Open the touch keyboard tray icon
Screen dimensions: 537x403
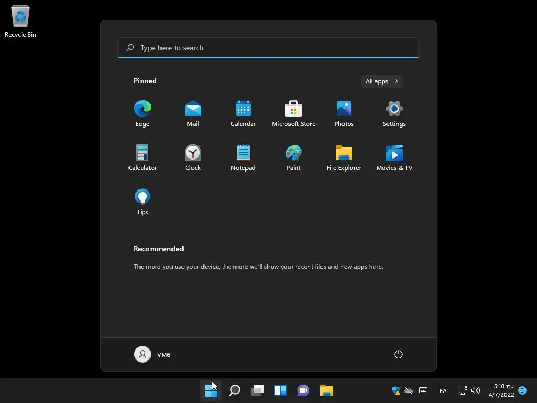(x=423, y=390)
